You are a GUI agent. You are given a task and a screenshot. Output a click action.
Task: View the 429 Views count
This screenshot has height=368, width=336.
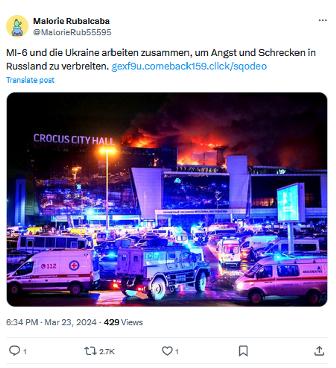(x=123, y=322)
